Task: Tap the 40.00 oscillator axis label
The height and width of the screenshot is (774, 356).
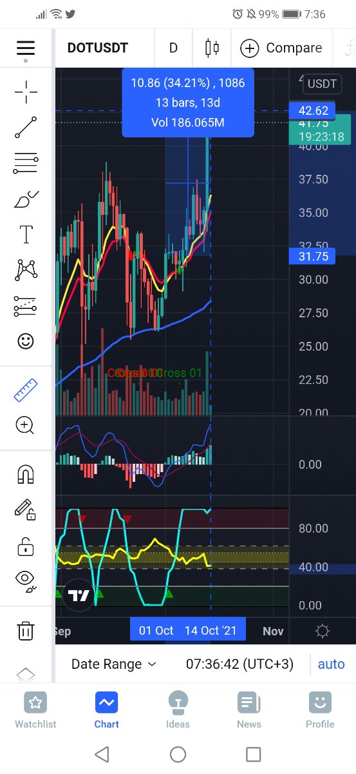Action: (313, 567)
